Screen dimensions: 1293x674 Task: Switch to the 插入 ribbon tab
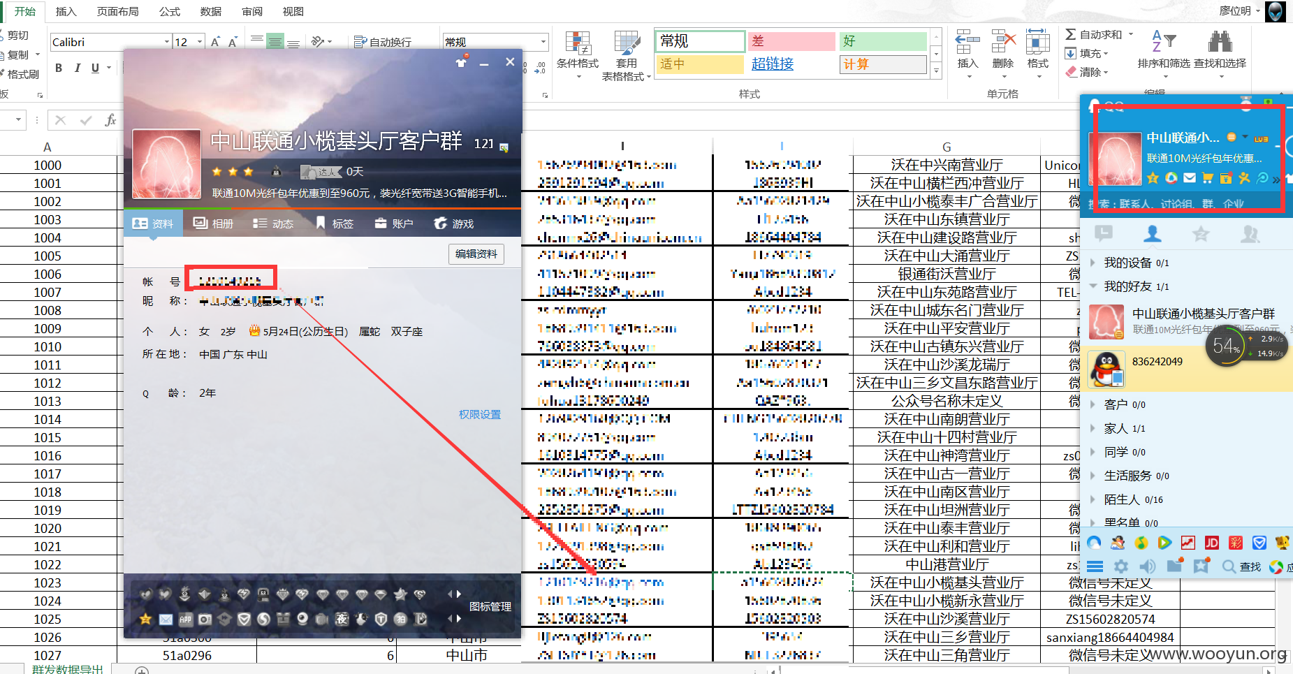click(x=66, y=11)
